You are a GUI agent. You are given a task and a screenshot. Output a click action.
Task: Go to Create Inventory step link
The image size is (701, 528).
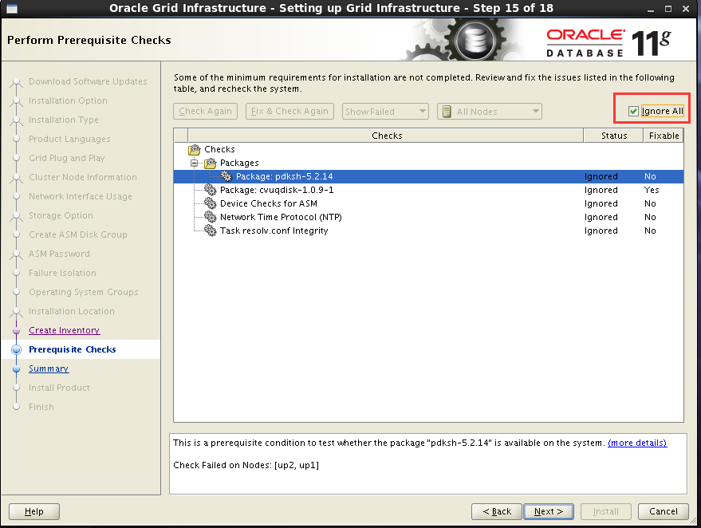pos(65,330)
